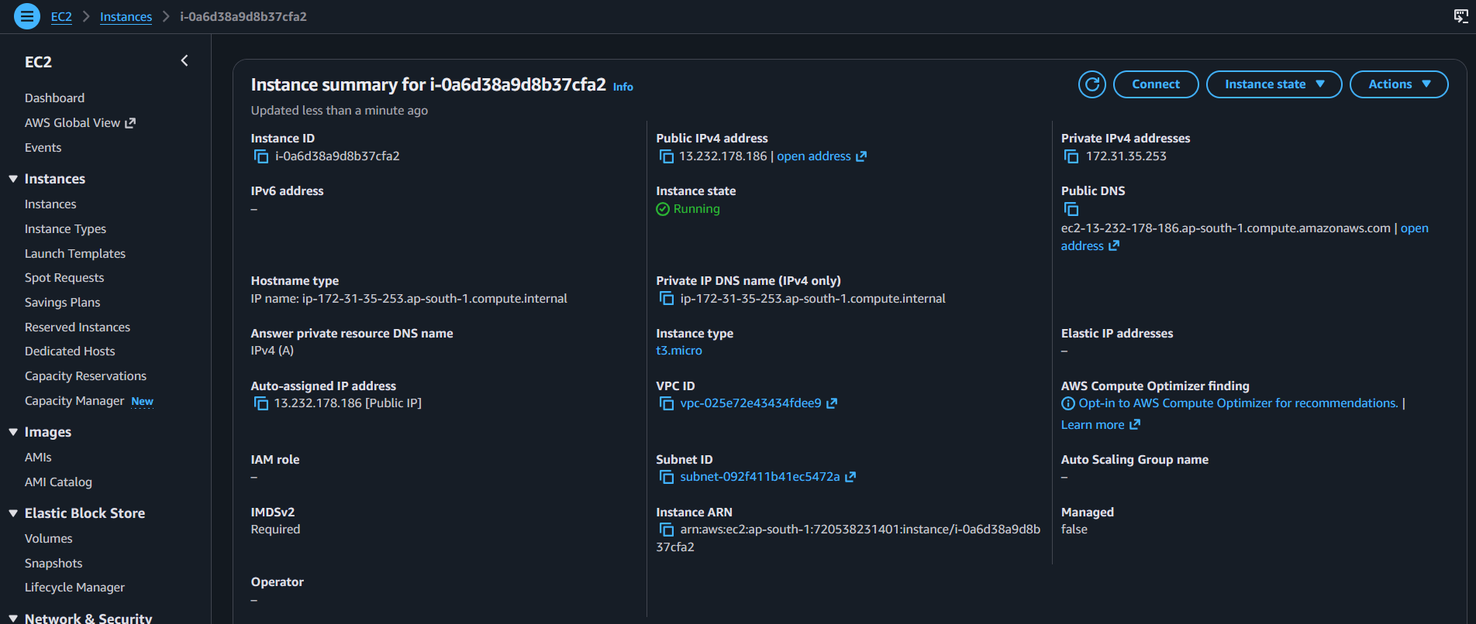Open Capacity Manager
1476x624 pixels.
tap(74, 401)
